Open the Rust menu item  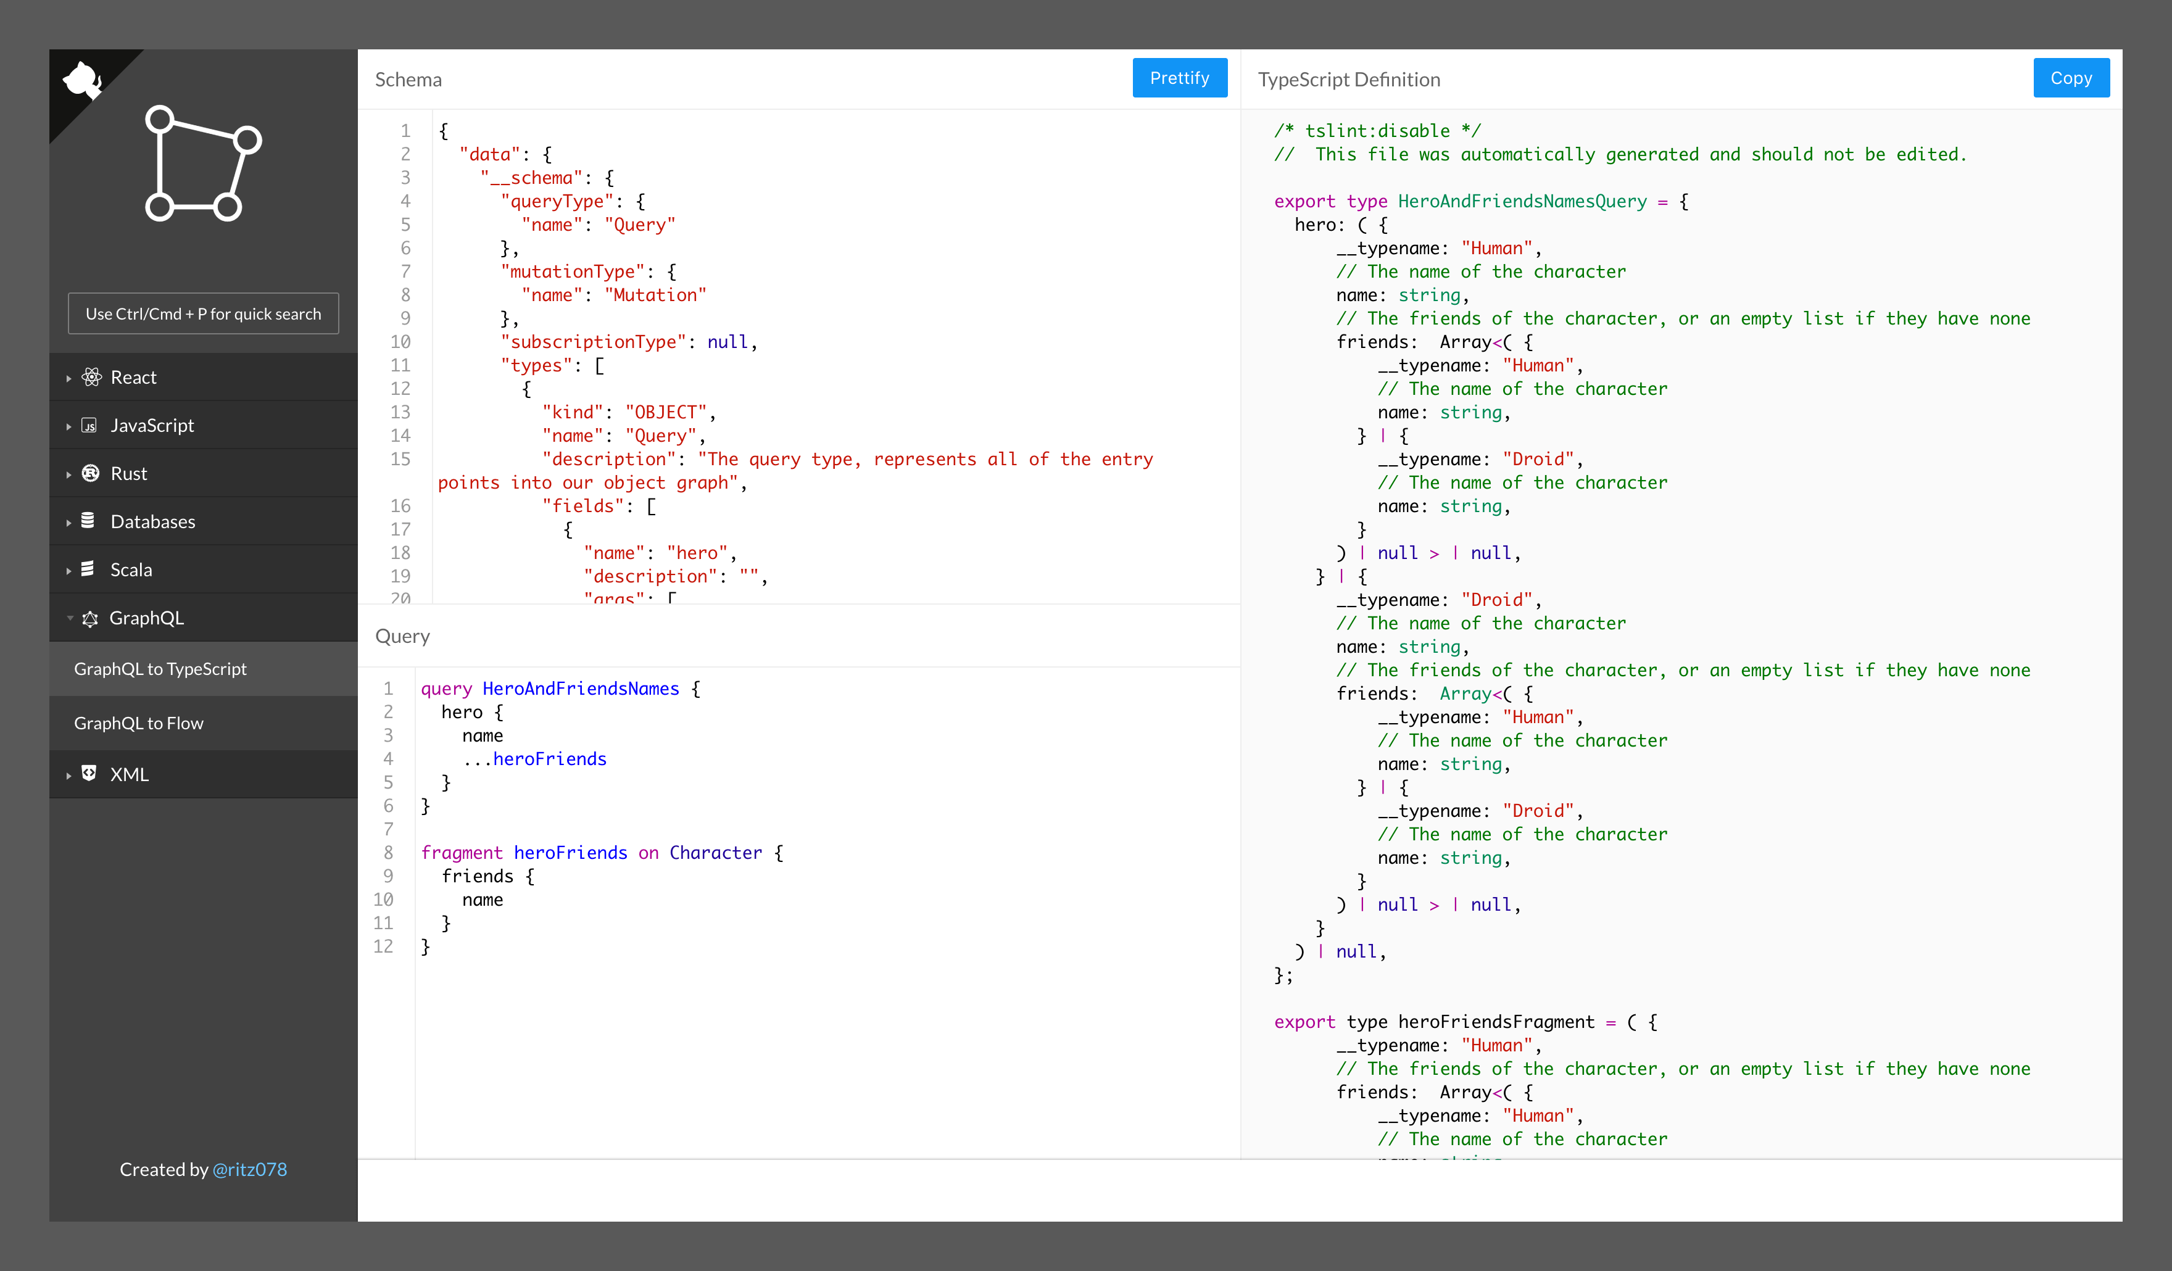[130, 473]
